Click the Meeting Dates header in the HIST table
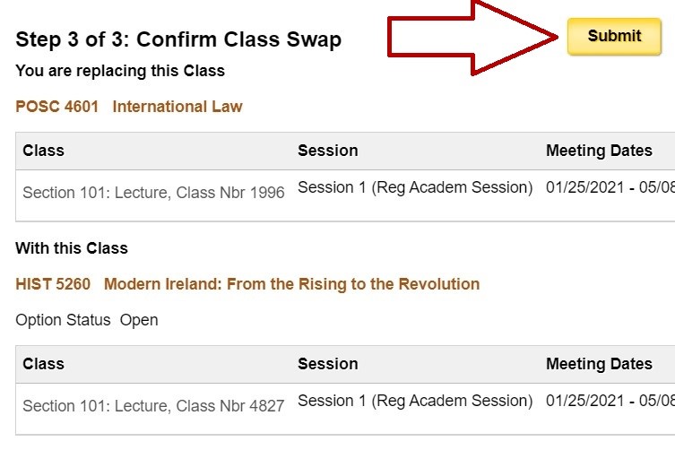Viewport: 675px width, 450px height. (599, 364)
